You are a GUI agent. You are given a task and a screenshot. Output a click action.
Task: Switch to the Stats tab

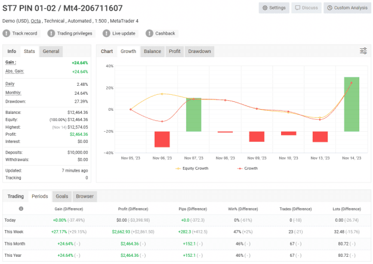coord(29,51)
